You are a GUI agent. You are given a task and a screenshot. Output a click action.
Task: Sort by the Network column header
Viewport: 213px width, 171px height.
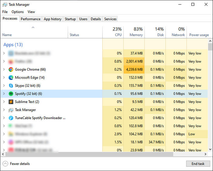pos(176,32)
